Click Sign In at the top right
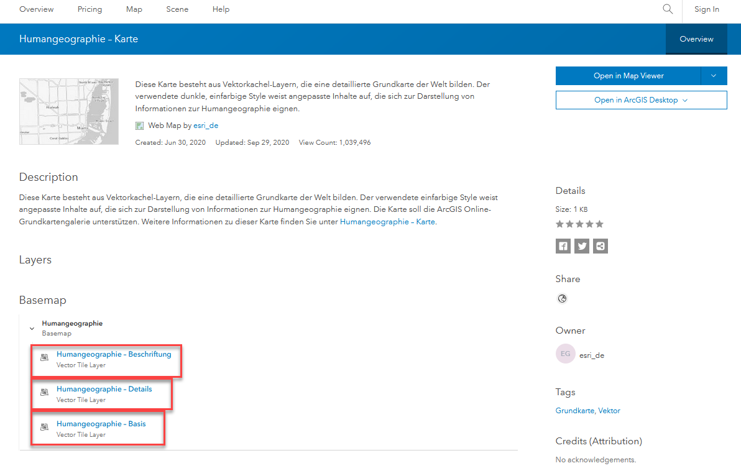Screen dimensions: 741x471 [706, 9]
